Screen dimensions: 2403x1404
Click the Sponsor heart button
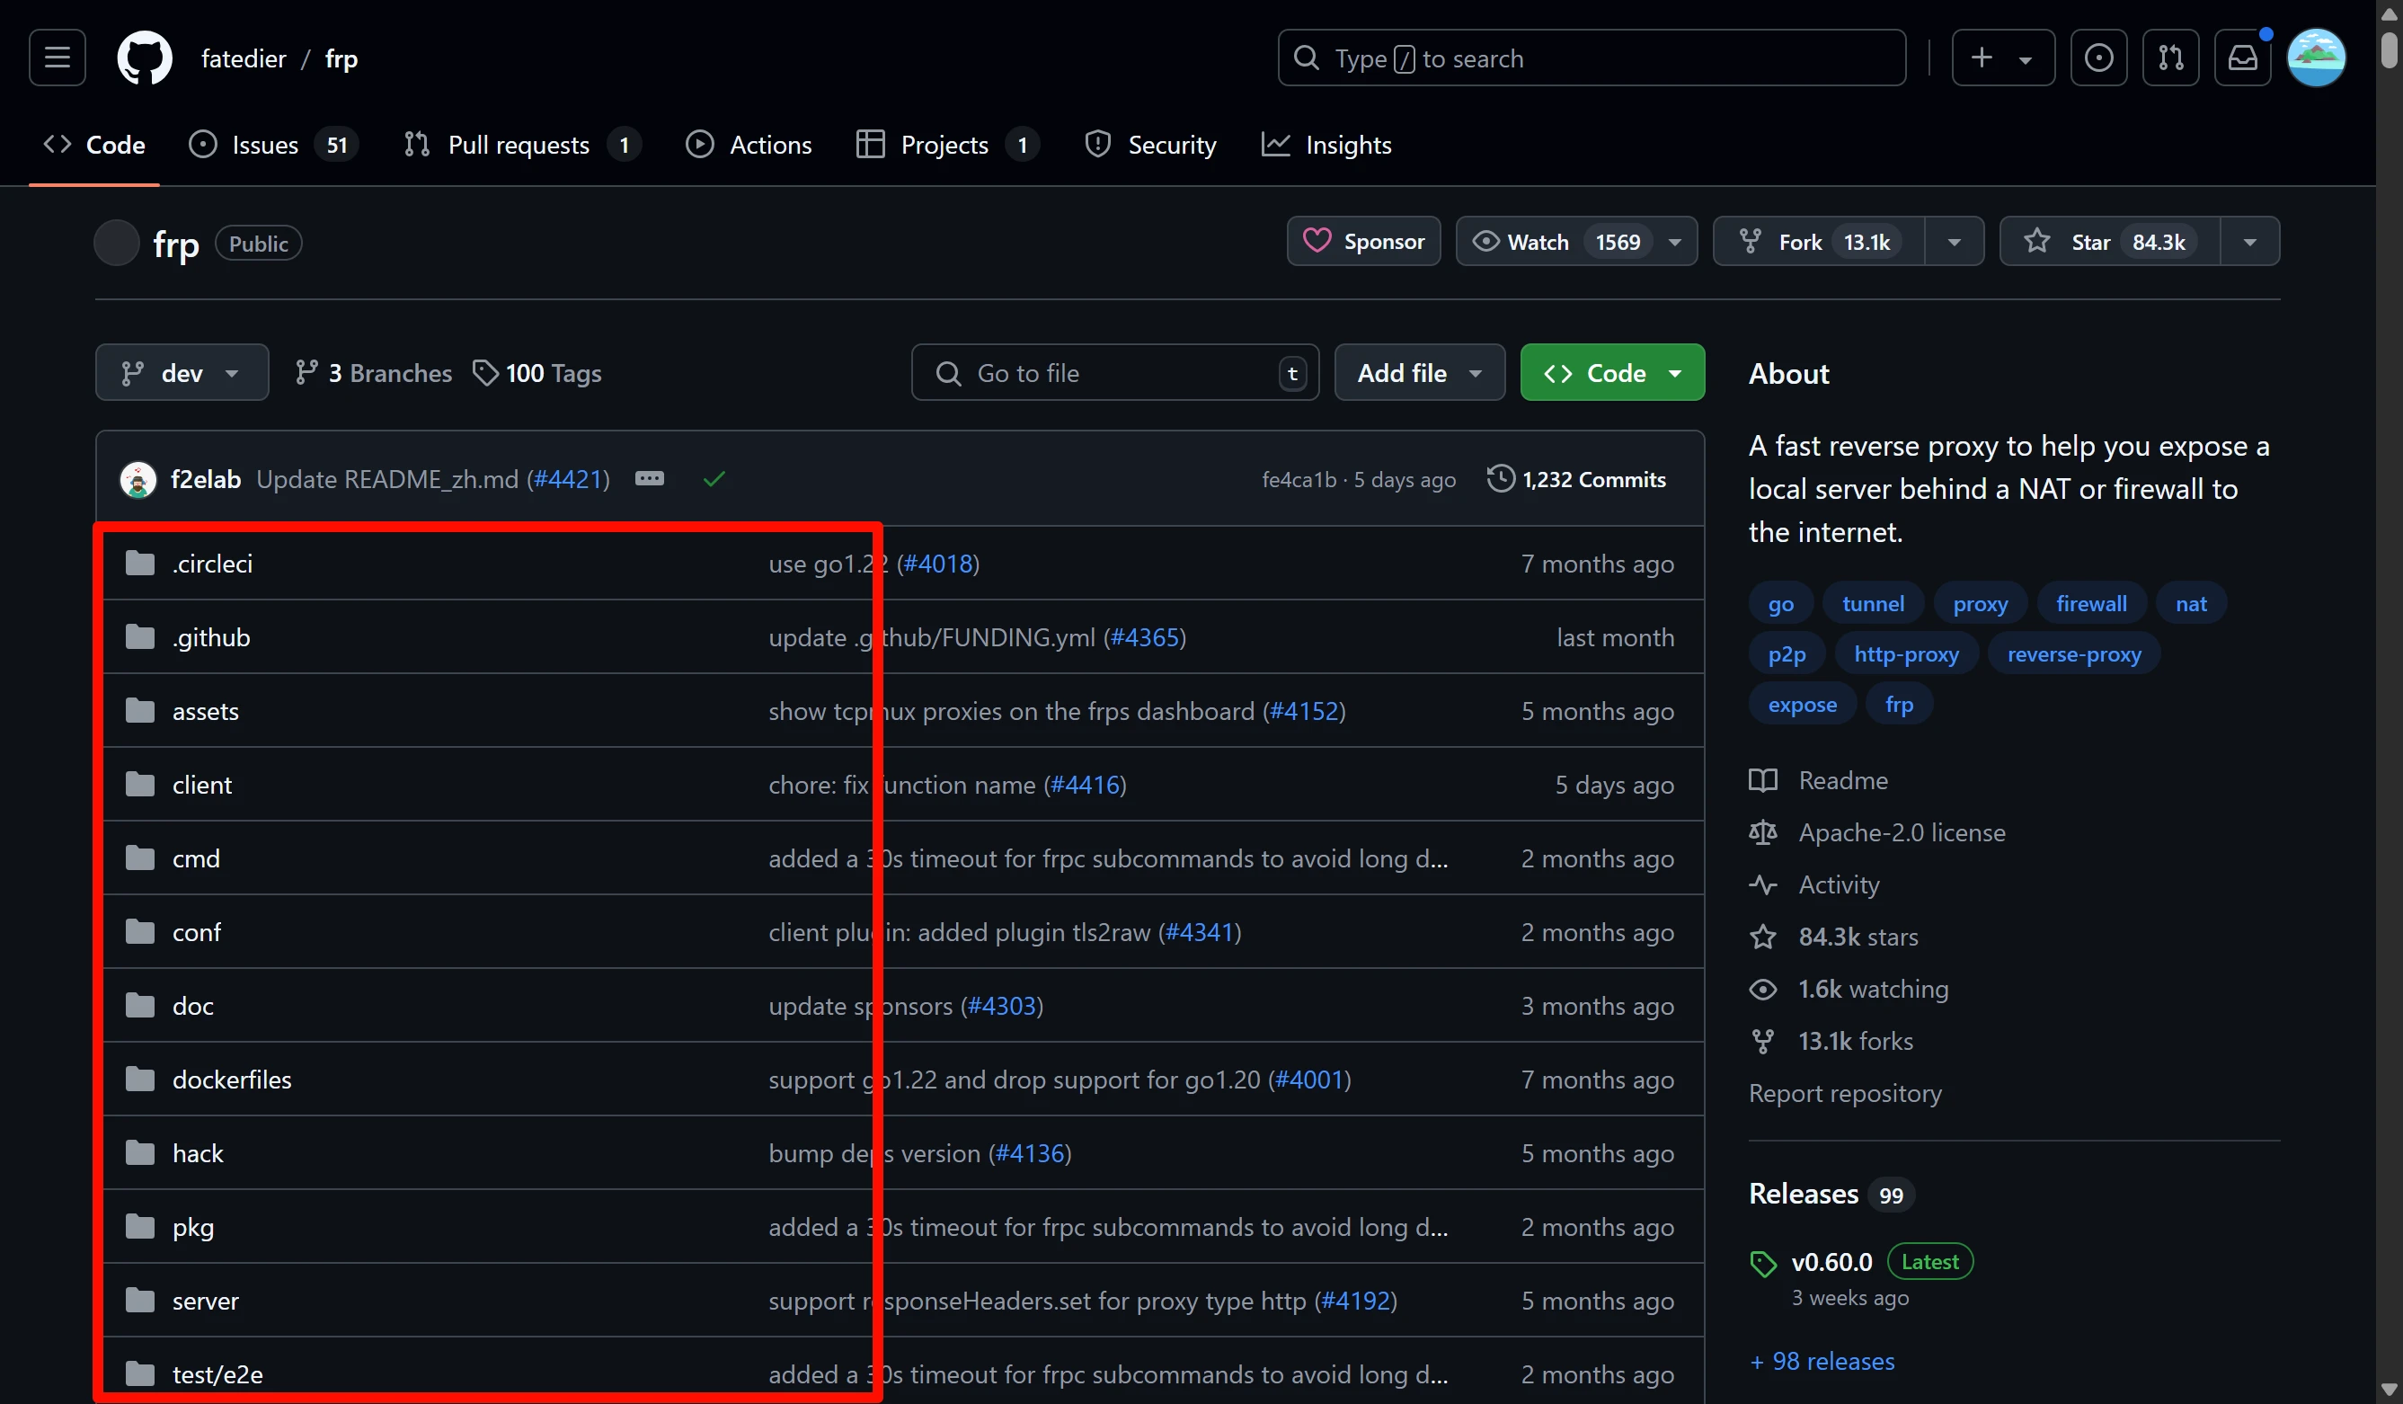tap(1363, 243)
